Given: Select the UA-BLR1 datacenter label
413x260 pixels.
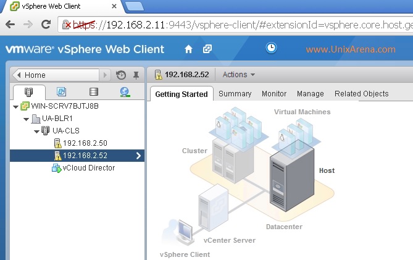Looking at the screenshot, I should click(x=57, y=119).
